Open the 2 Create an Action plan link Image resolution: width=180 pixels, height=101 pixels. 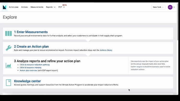(x=31, y=47)
